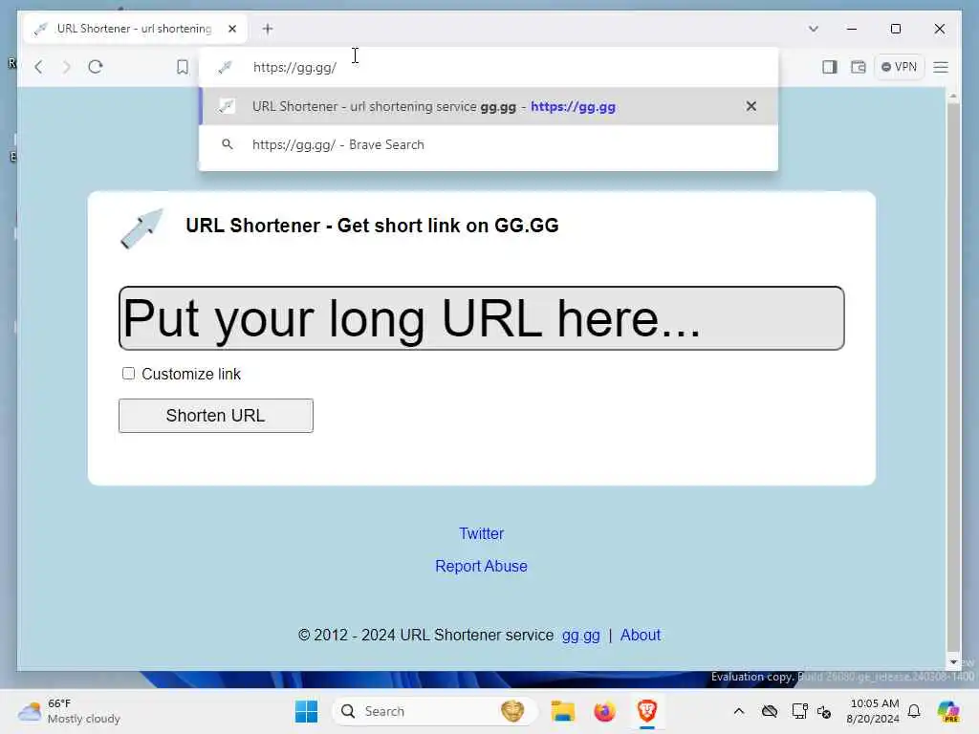The height and width of the screenshot is (734, 979).
Task: Click the blue arrow logo on the page
Action: (x=141, y=228)
